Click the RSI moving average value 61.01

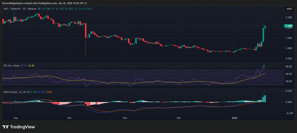(31, 66)
